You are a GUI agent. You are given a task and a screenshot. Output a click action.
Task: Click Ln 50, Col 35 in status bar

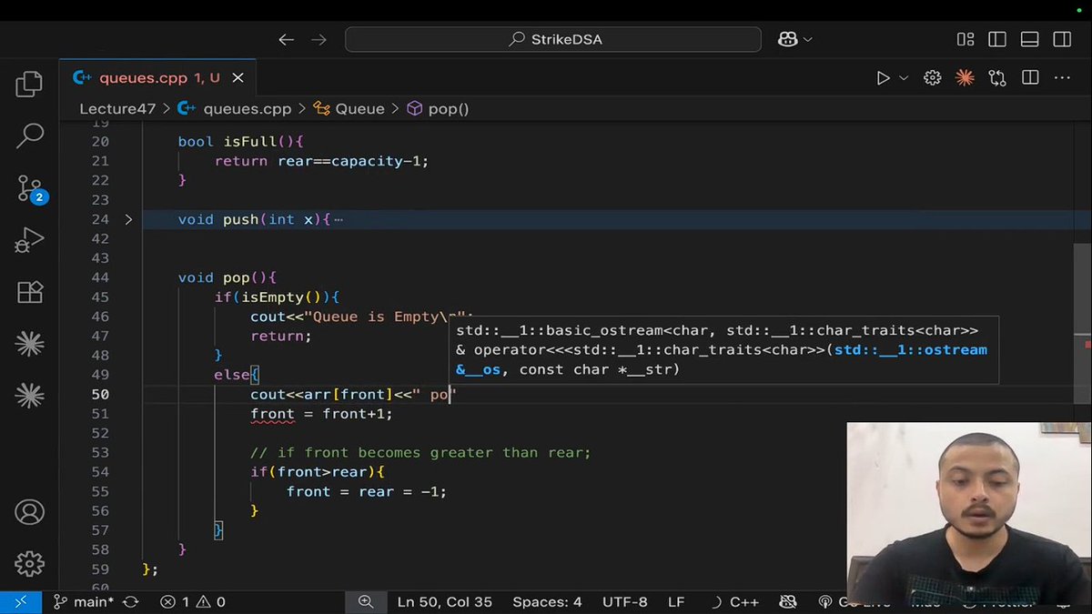(445, 601)
